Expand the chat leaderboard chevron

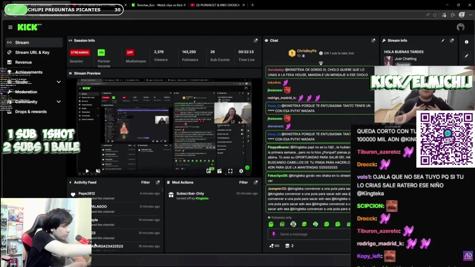(321, 63)
